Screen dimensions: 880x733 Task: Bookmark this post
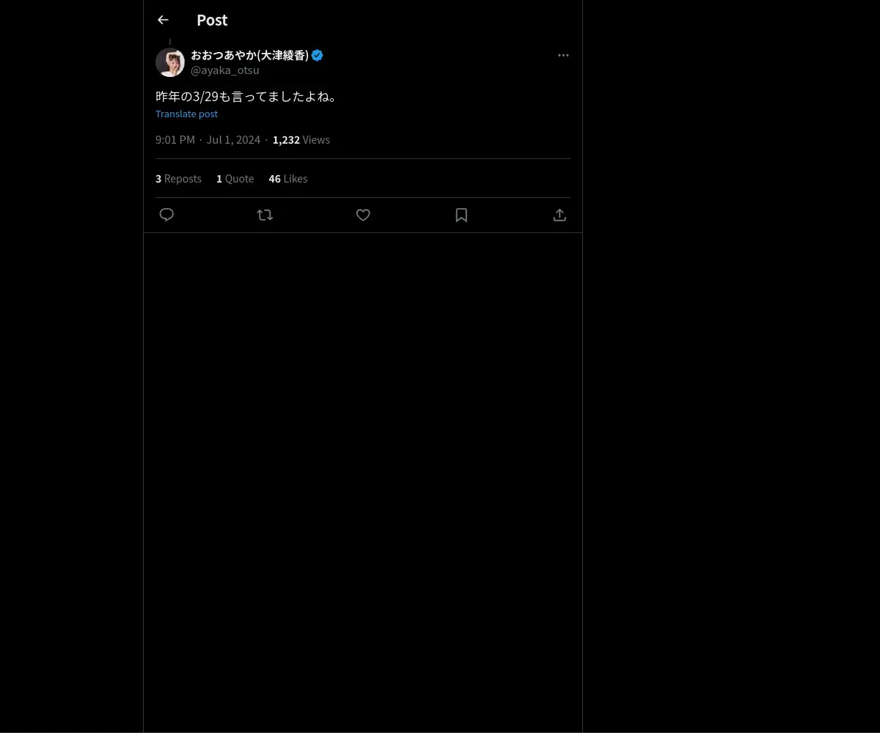tap(461, 215)
